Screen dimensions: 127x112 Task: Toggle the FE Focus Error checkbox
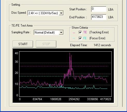coord(80,38)
